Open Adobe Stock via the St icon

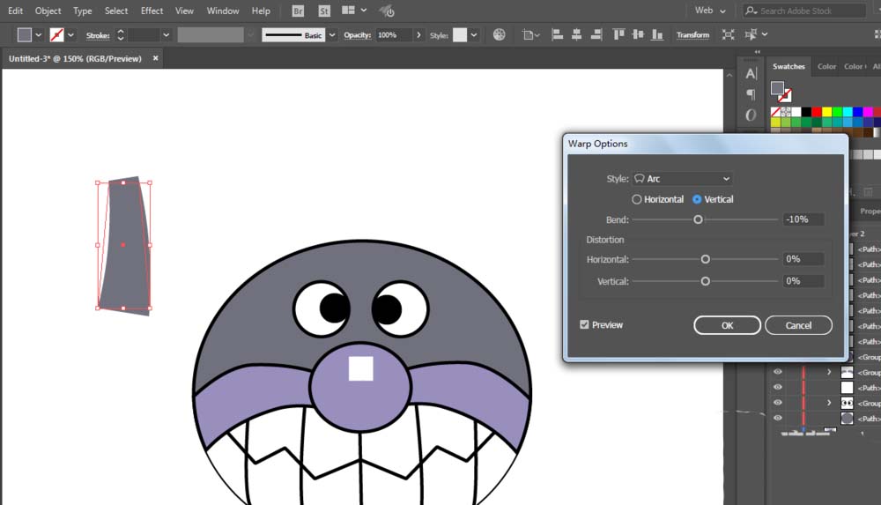[x=324, y=11]
